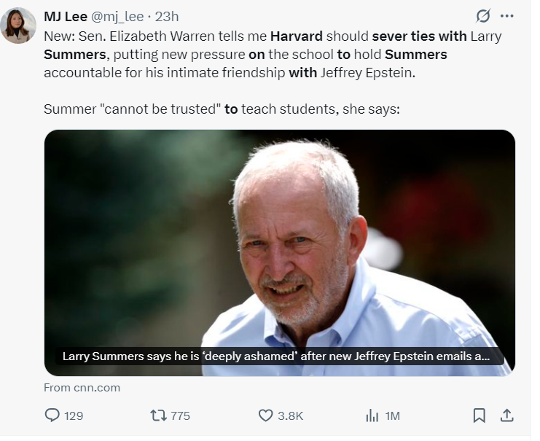This screenshot has width=540, height=441.
Task: Open the From cnn.com source link
Action: tap(82, 388)
